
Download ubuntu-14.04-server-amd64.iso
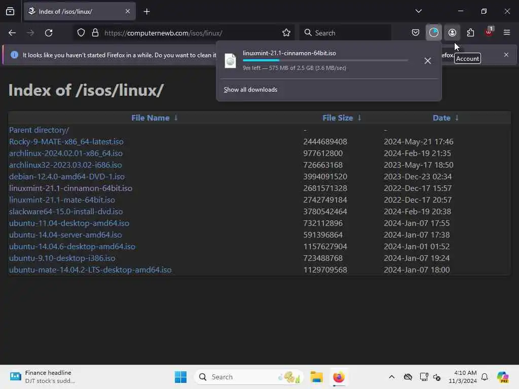tap(65, 235)
